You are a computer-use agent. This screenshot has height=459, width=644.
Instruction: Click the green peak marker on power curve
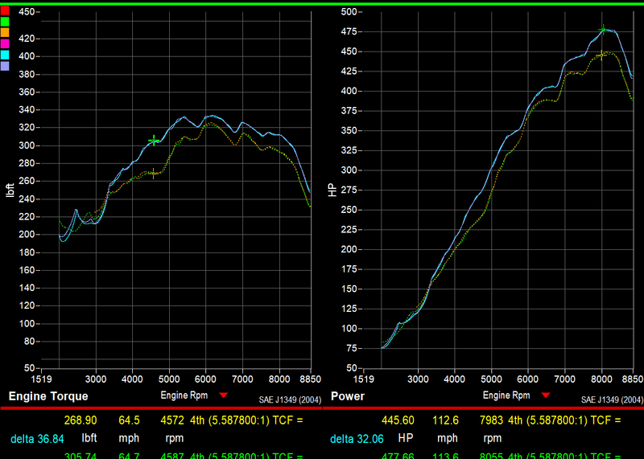(603, 30)
